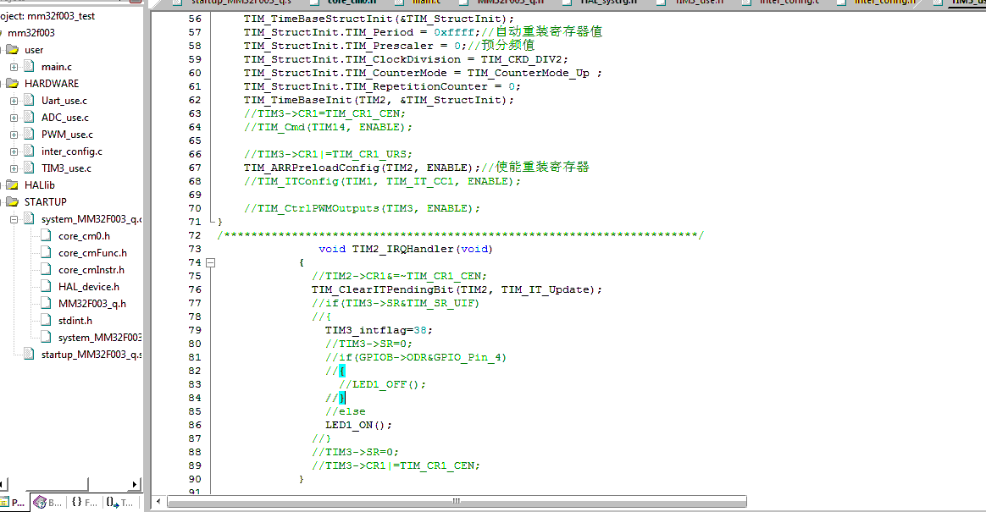
Task: Click the highlighted opening brace on line 82
Action: (342, 371)
